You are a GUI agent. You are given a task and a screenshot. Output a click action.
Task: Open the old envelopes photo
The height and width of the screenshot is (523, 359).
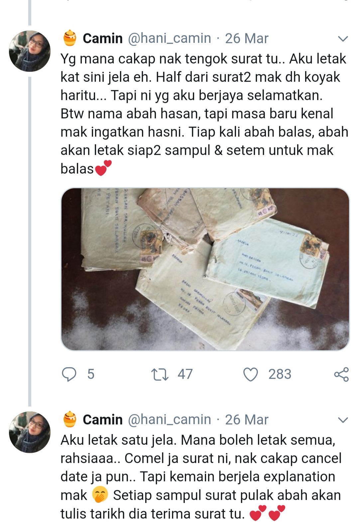(x=205, y=269)
